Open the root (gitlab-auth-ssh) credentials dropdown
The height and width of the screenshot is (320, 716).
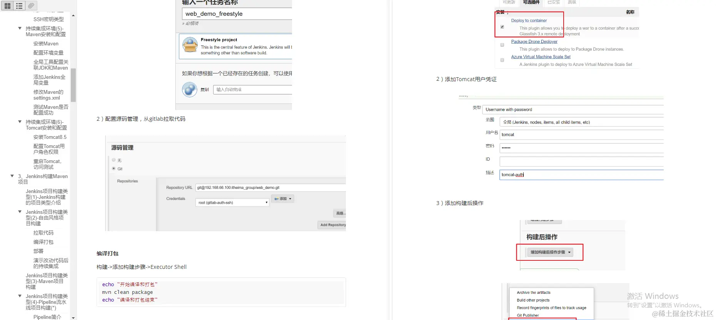[232, 203]
